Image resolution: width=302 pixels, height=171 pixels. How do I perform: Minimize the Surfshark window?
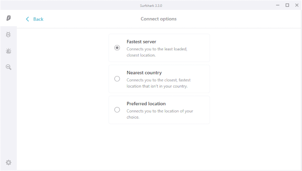[x=277, y=5]
